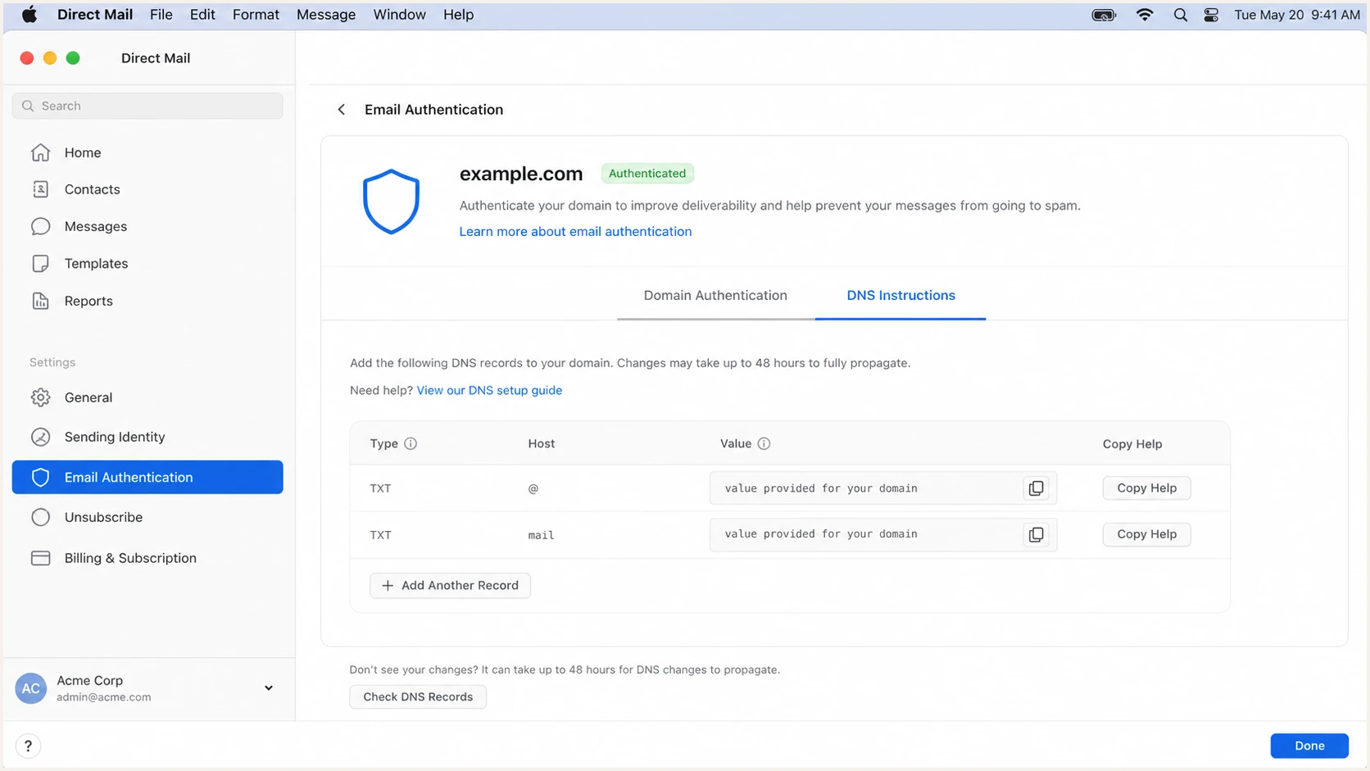Click the sidebar Search field

tap(147, 106)
